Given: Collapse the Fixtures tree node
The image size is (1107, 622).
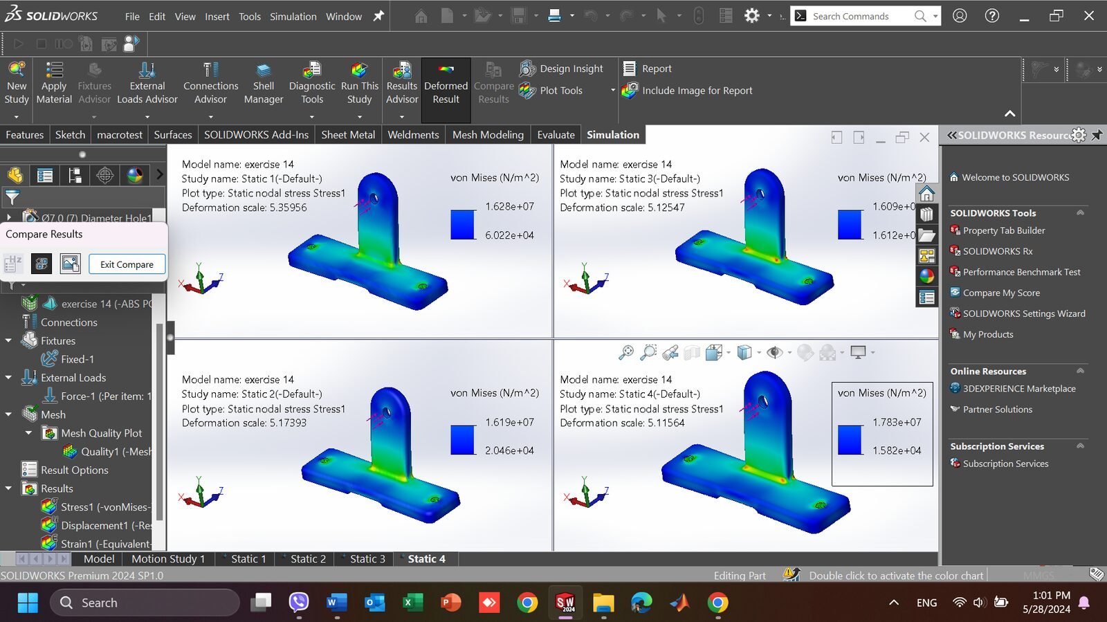Looking at the screenshot, I should pyautogui.click(x=8, y=340).
